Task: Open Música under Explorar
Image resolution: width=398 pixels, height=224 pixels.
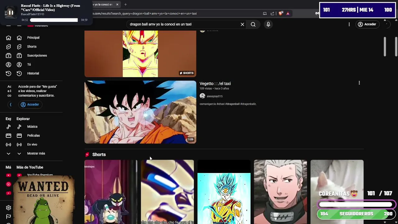Action: 32,127
